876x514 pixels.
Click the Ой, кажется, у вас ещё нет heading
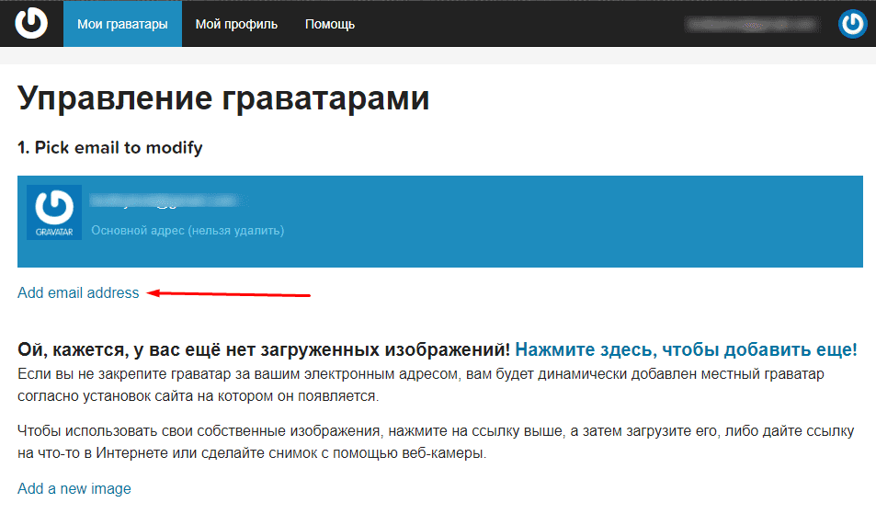coord(264,349)
